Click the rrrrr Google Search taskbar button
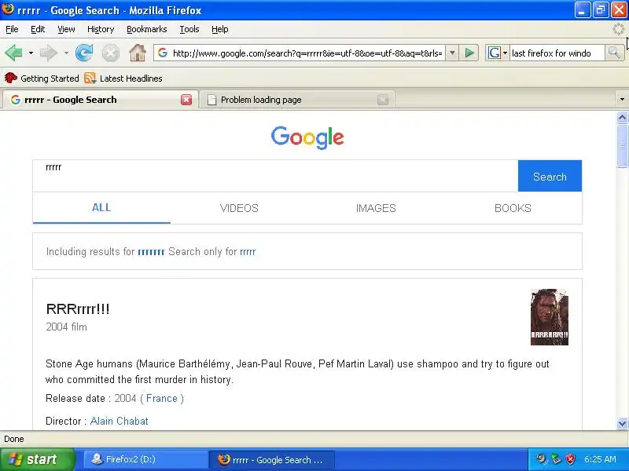Image resolution: width=629 pixels, height=471 pixels. point(271,460)
